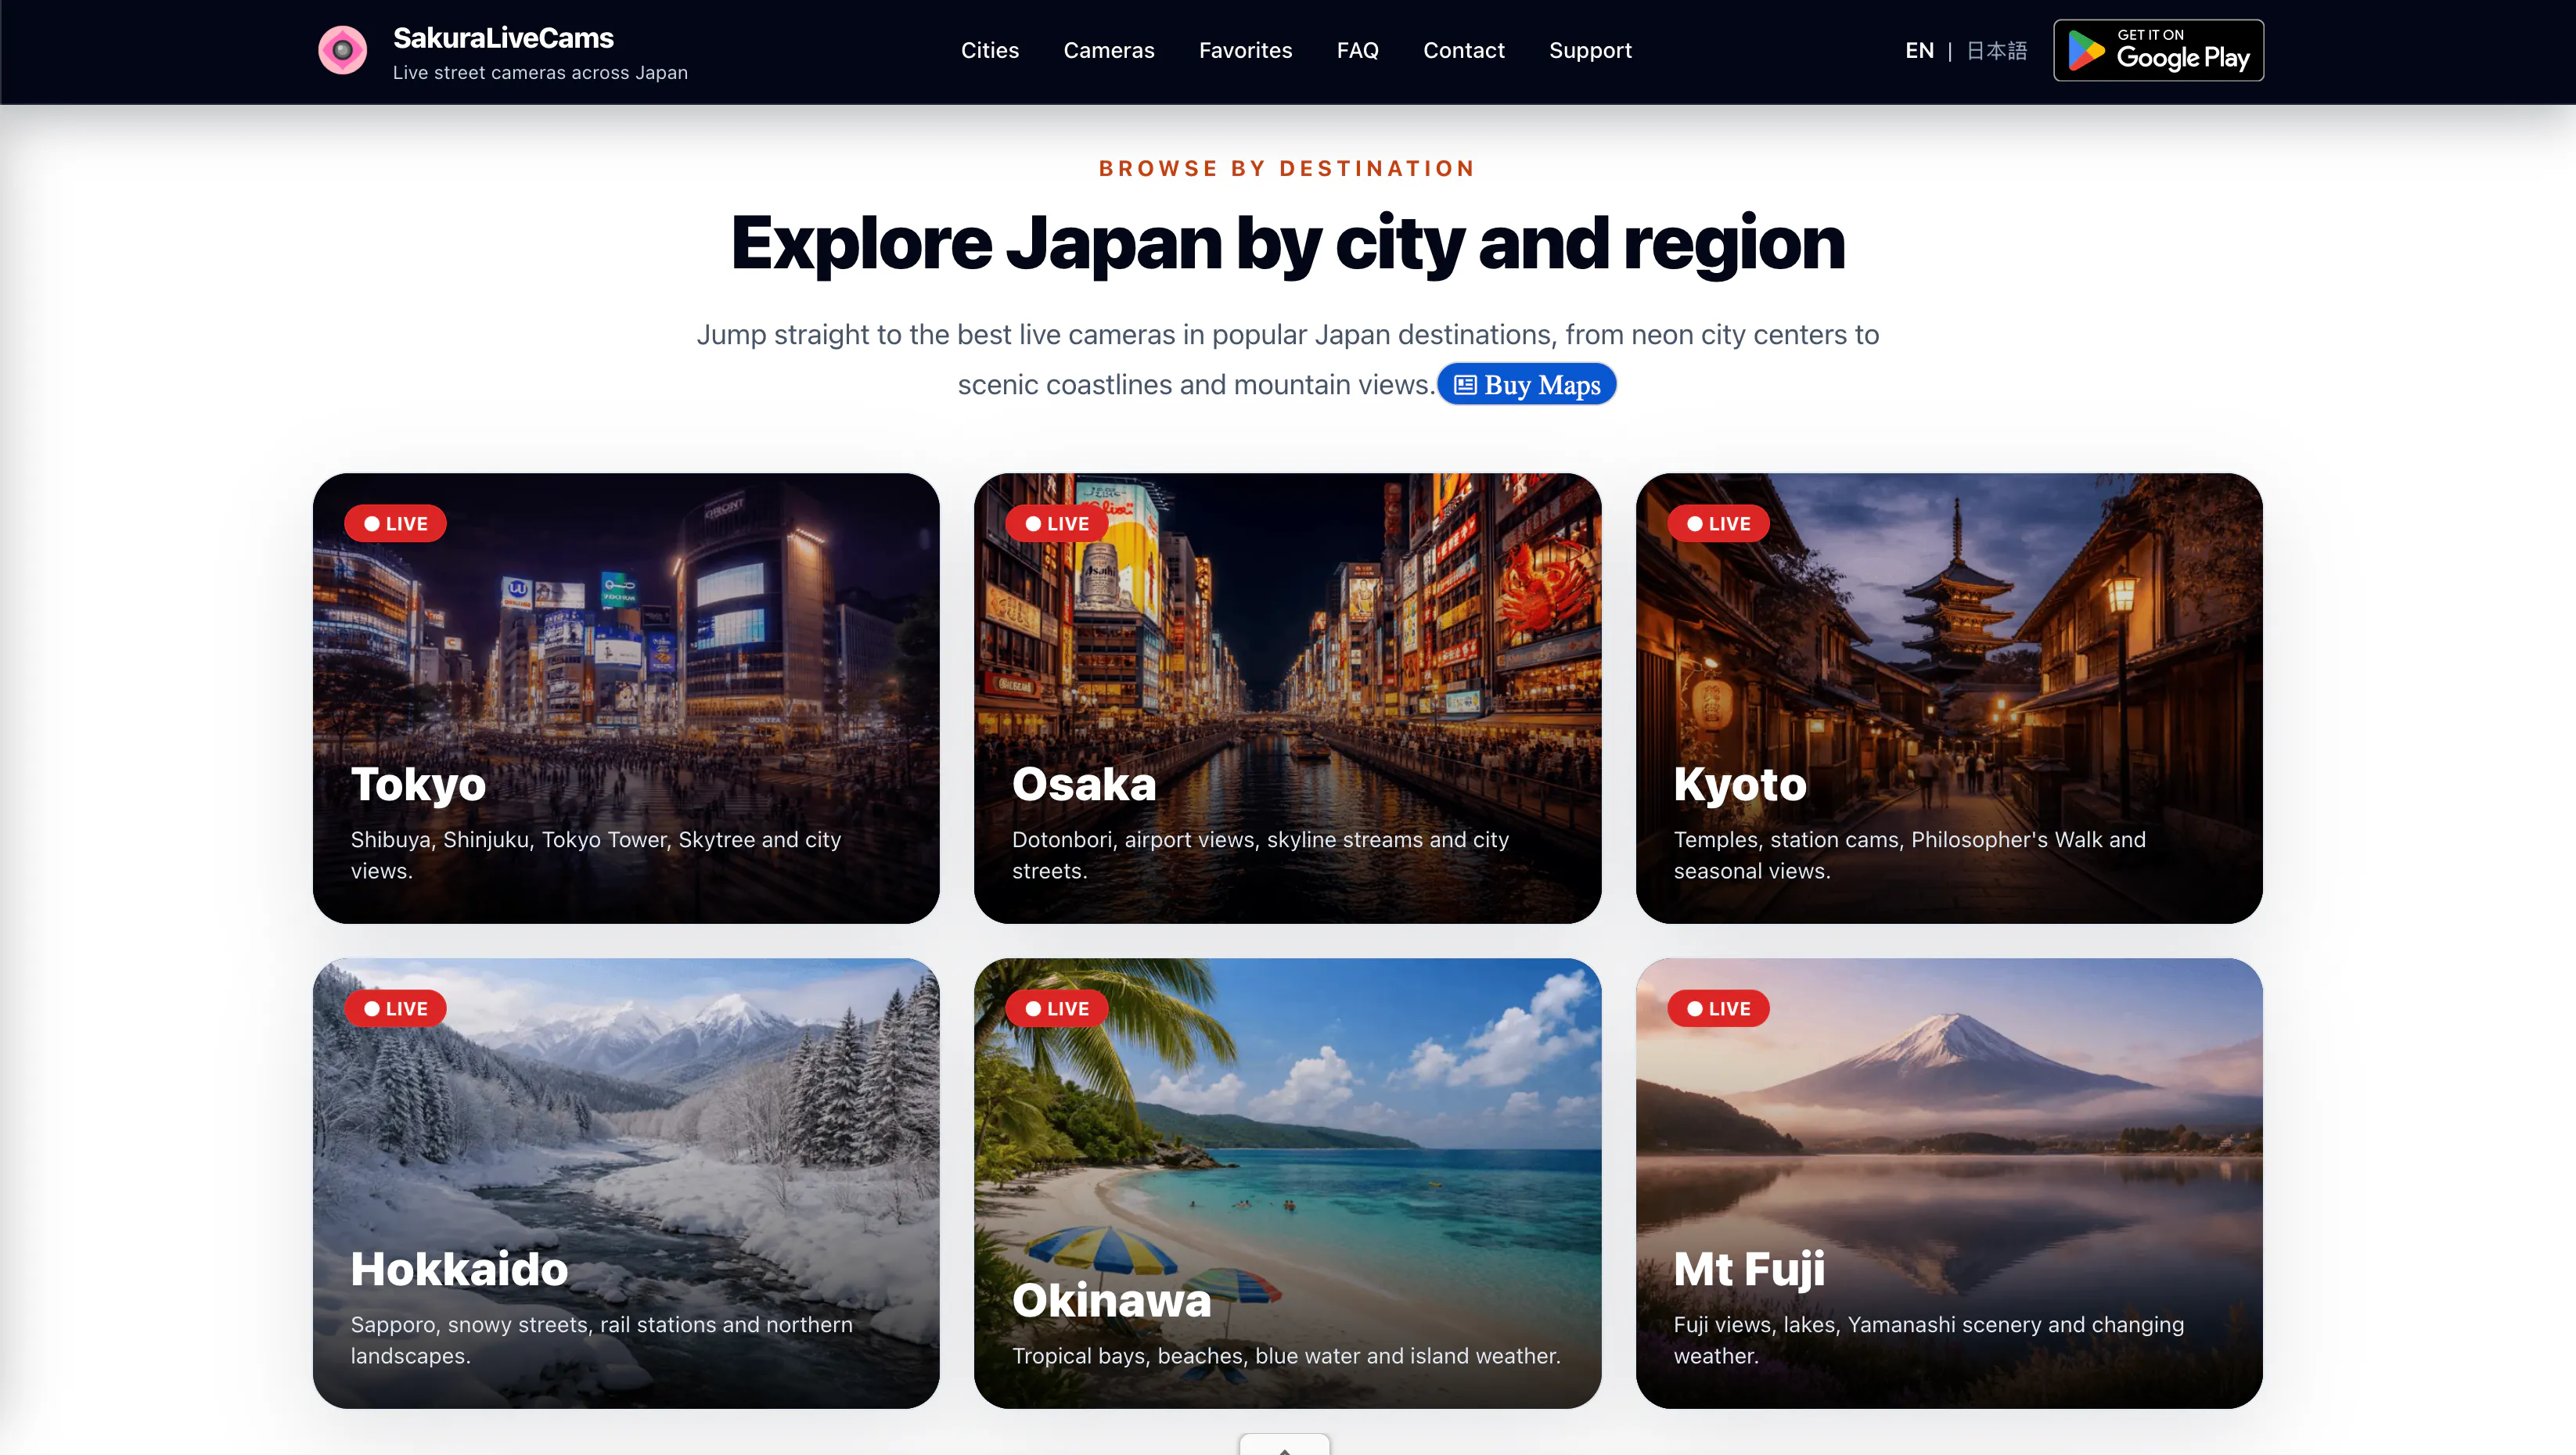Open the Support page link
2576x1455 pixels.
tap(1590, 50)
